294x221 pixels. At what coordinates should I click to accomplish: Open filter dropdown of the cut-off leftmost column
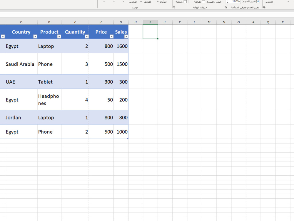click(x=3, y=36)
